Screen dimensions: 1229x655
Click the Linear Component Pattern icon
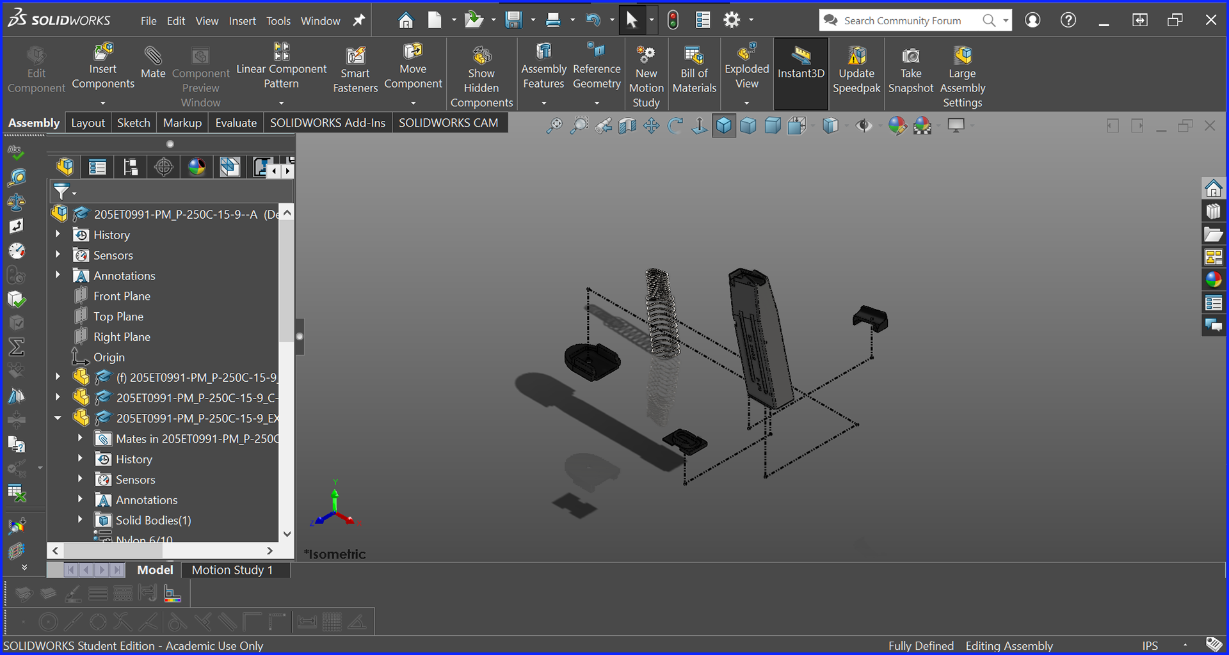tap(282, 51)
